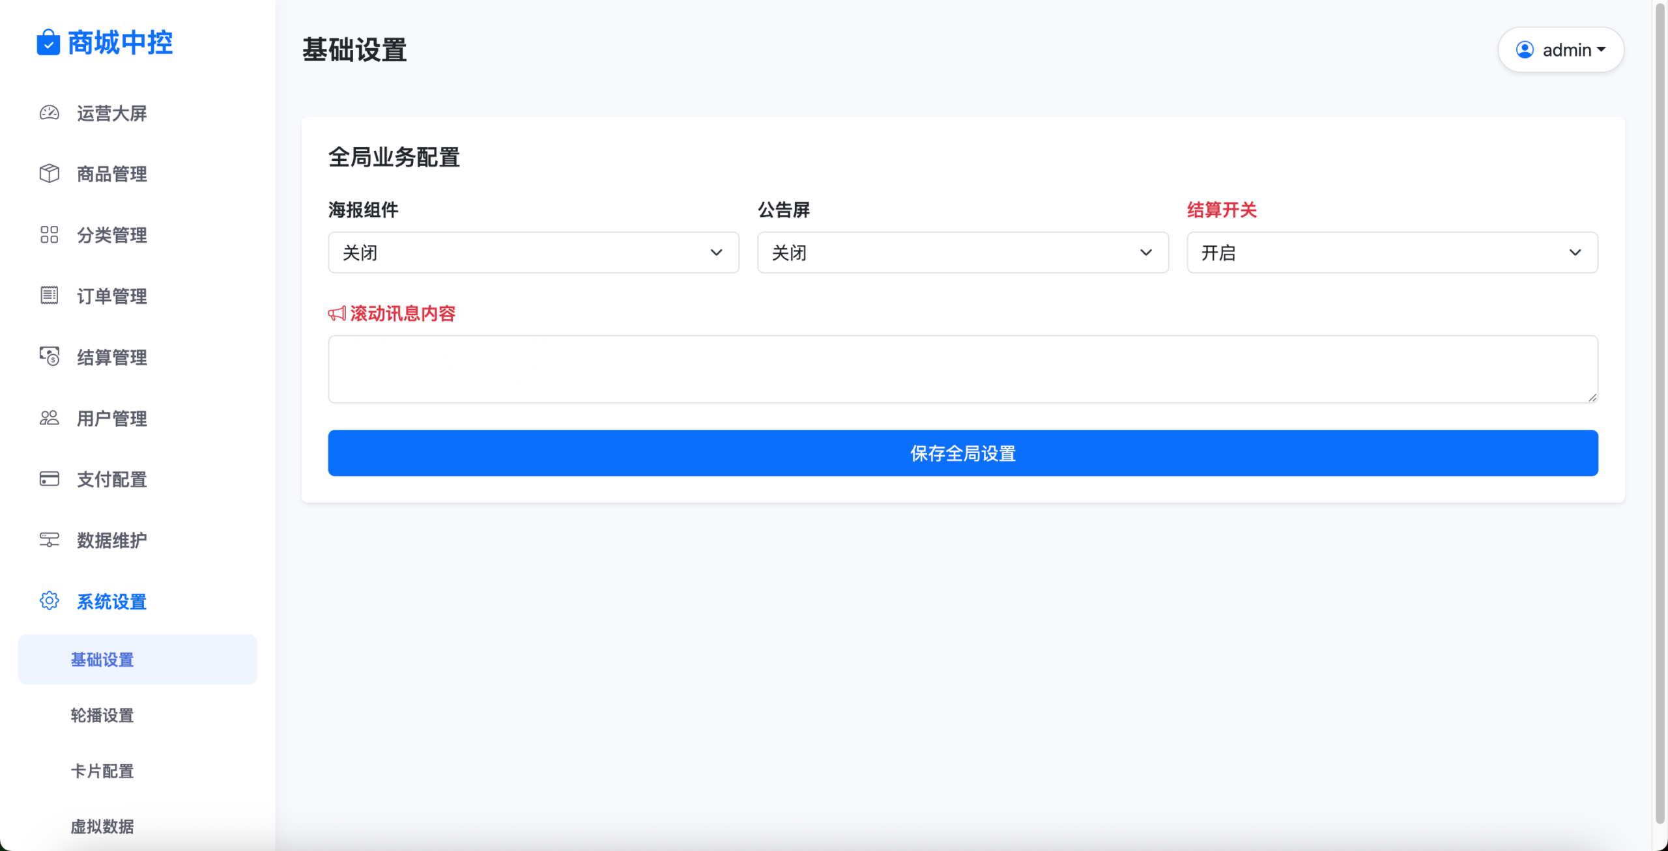Open 分类管理 via its grid icon
The image size is (1668, 851).
pos(49,235)
